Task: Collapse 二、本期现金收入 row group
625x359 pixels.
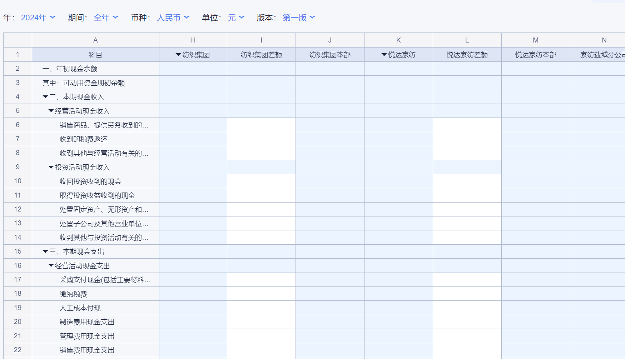Action: point(45,97)
